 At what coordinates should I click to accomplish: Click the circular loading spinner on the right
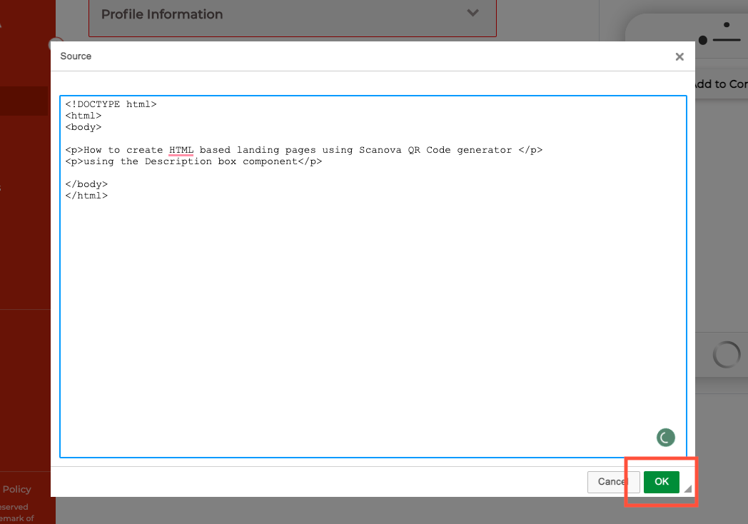[727, 355]
